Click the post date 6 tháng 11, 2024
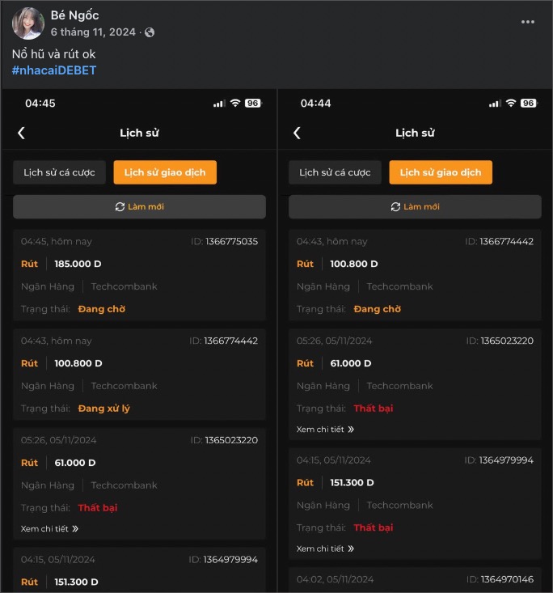This screenshot has width=553, height=593. coord(93,32)
